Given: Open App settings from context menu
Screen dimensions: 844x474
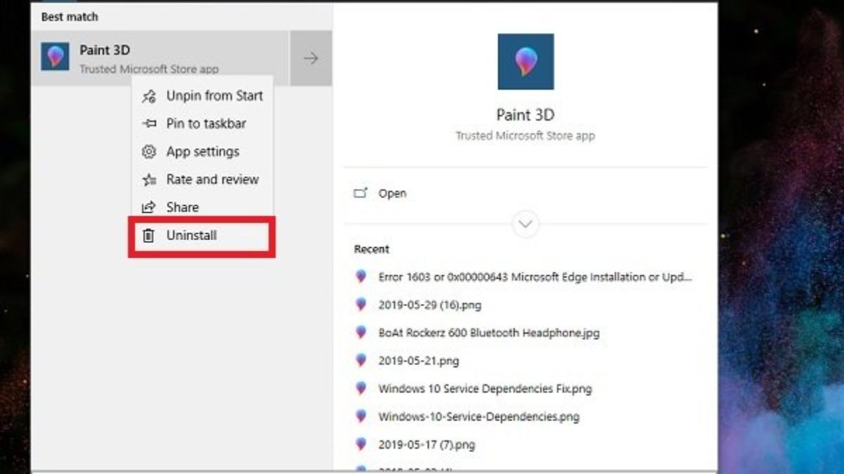Looking at the screenshot, I should tap(203, 152).
